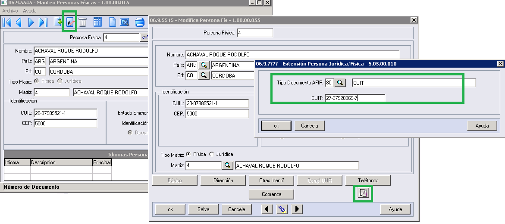Click Tipo Documento AFIP code field 80
This screenshot has height=224, width=505.
[x=329, y=83]
